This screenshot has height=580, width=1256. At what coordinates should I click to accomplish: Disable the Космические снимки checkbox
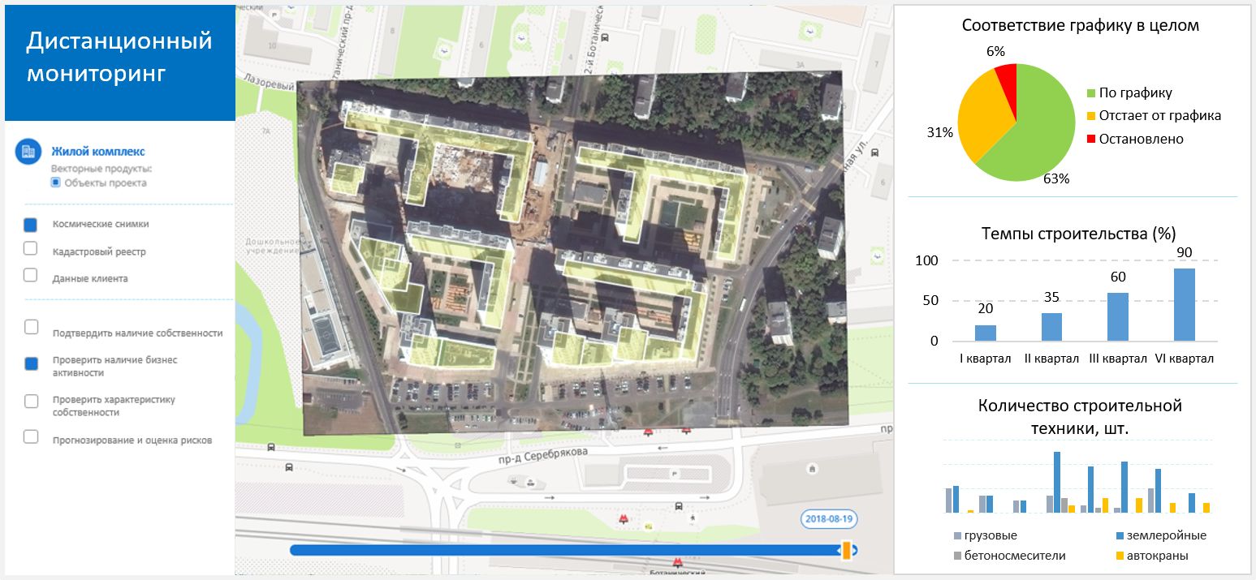[31, 225]
